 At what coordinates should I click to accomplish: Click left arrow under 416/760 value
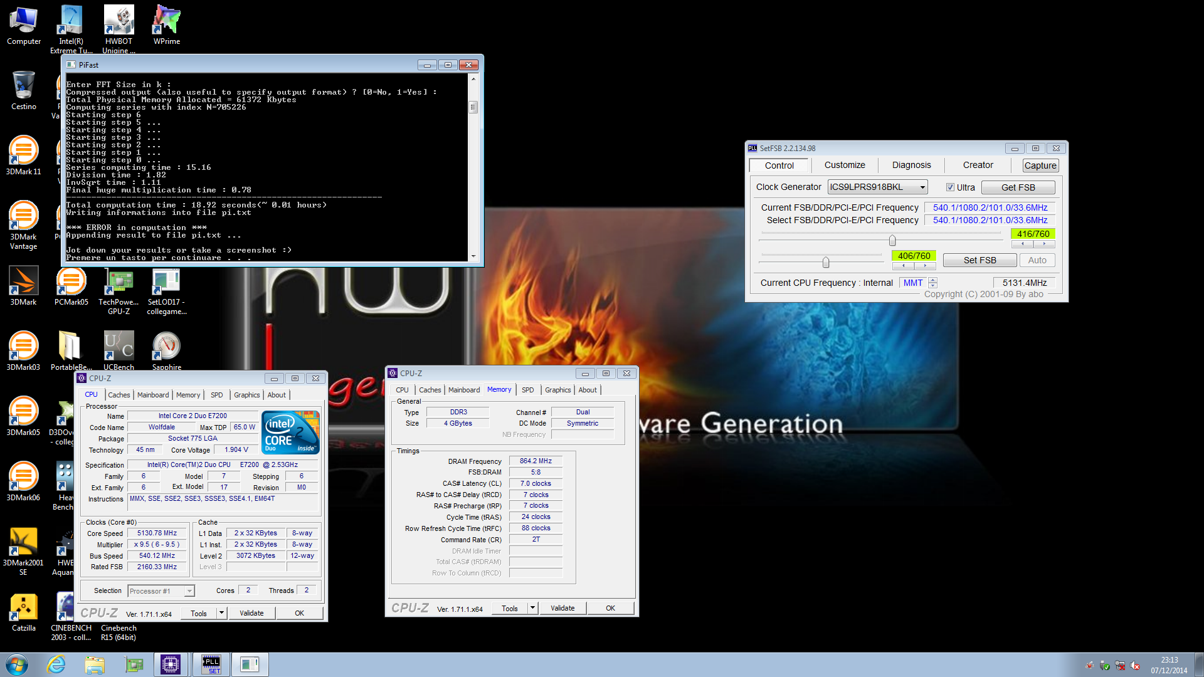pyautogui.click(x=1022, y=244)
